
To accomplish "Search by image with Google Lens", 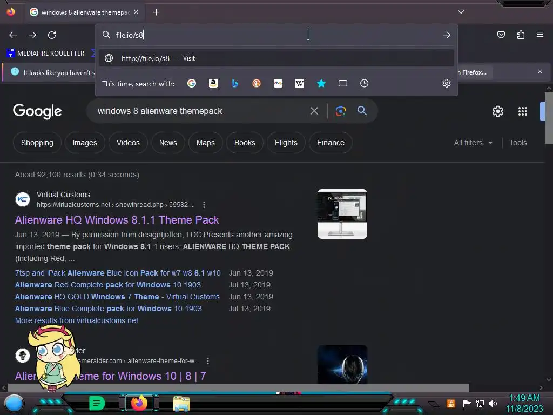I will click(340, 111).
